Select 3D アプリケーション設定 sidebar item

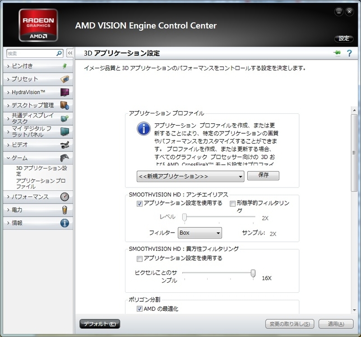pos(42,171)
